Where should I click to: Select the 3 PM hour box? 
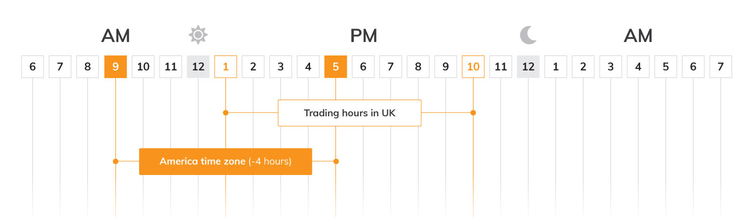280,67
